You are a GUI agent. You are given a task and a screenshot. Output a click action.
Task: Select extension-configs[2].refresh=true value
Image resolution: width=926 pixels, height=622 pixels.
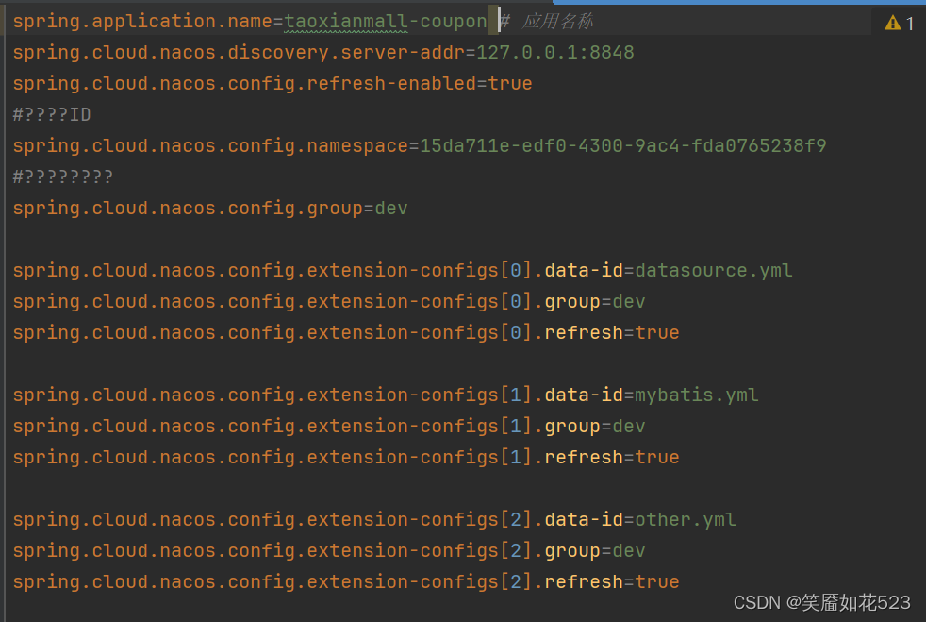pyautogui.click(x=657, y=581)
